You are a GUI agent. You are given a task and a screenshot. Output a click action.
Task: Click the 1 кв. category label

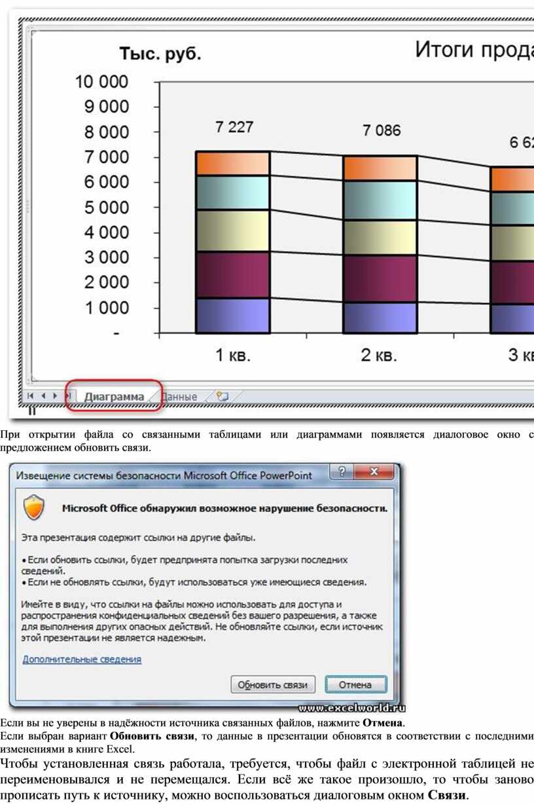point(234,356)
